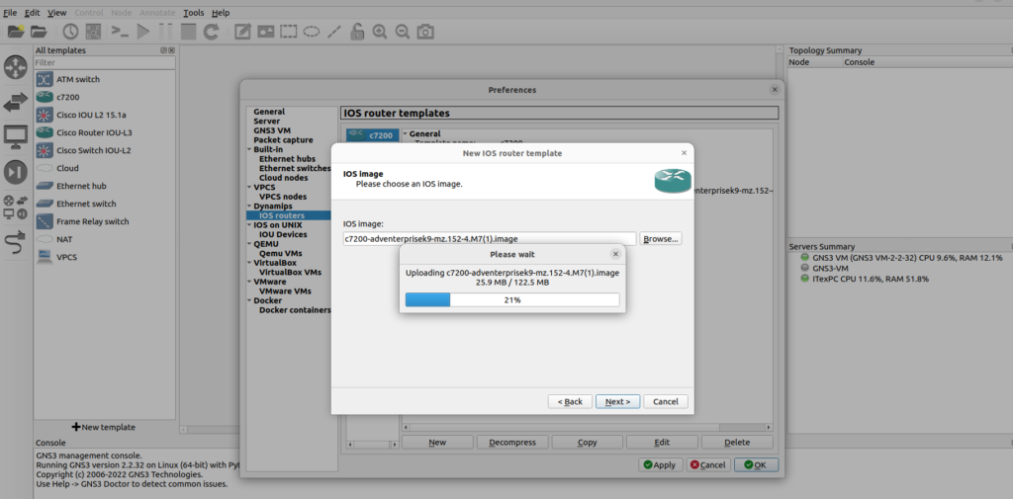Screen dimensions: 1013x499
Task: Select Packet capture in preferences tree
Action: (283, 140)
